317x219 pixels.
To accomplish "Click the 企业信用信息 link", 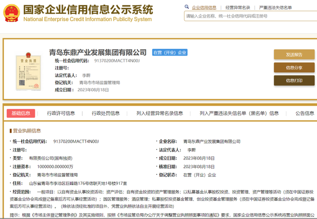I will click(204, 8).
